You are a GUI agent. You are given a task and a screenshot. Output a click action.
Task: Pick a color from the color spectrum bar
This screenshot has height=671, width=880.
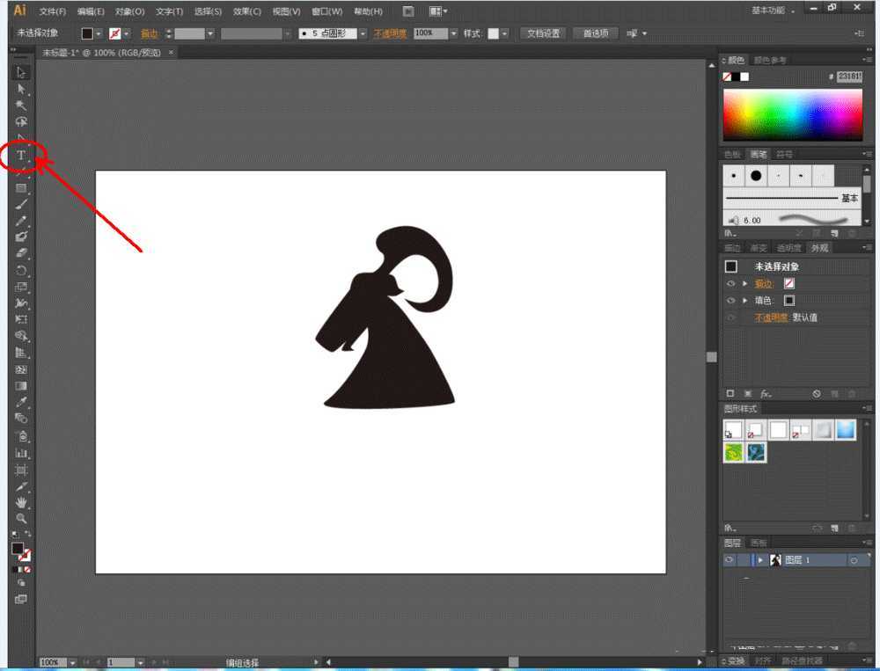(792, 114)
